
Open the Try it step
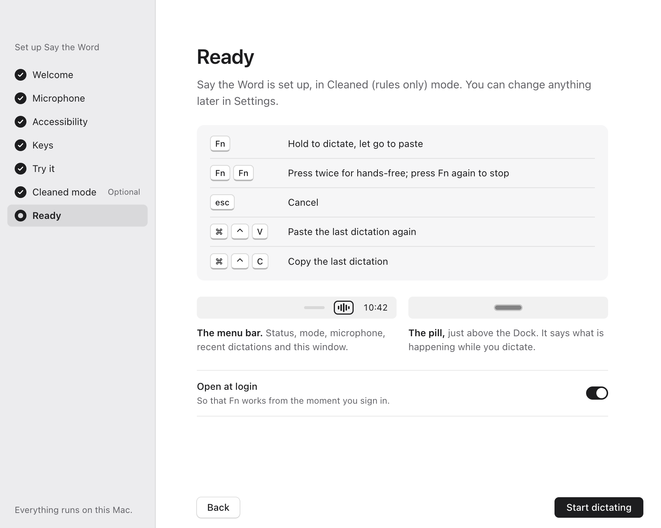[x=77, y=169]
